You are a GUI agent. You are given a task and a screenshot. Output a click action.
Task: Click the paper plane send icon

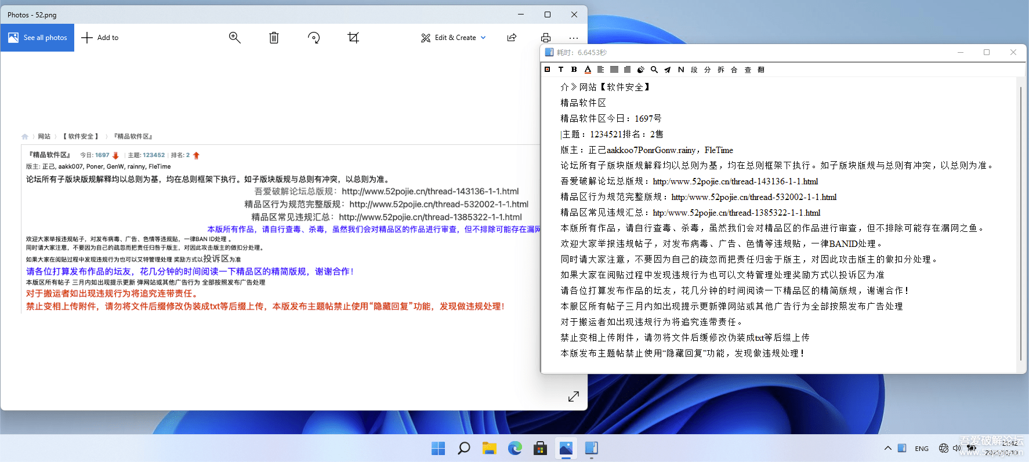(668, 70)
